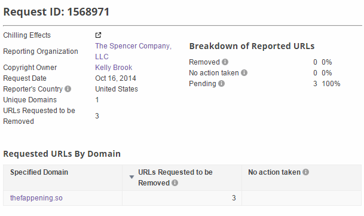Click the Oct 16, 2014 request date
364x216 pixels.
coord(115,78)
